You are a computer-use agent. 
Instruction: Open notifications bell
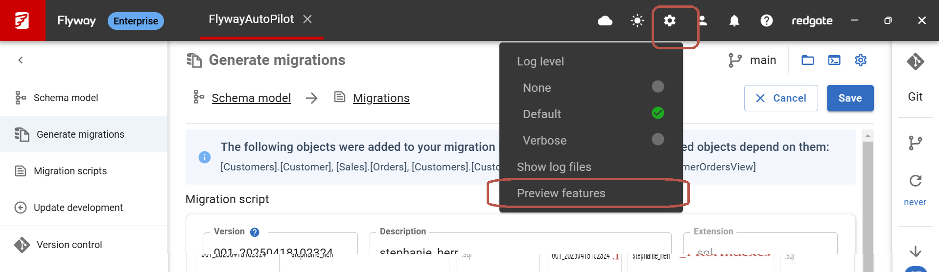[734, 21]
